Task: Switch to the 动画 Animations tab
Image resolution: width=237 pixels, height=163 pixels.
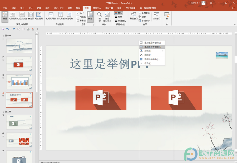Action: (47, 8)
